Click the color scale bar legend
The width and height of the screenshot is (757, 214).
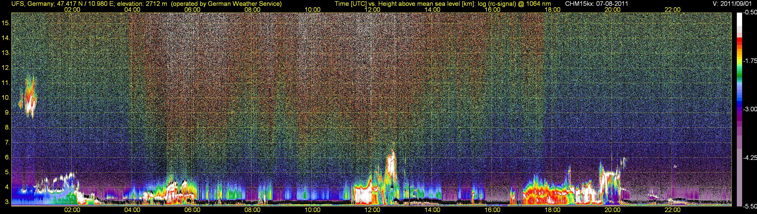(x=739, y=109)
